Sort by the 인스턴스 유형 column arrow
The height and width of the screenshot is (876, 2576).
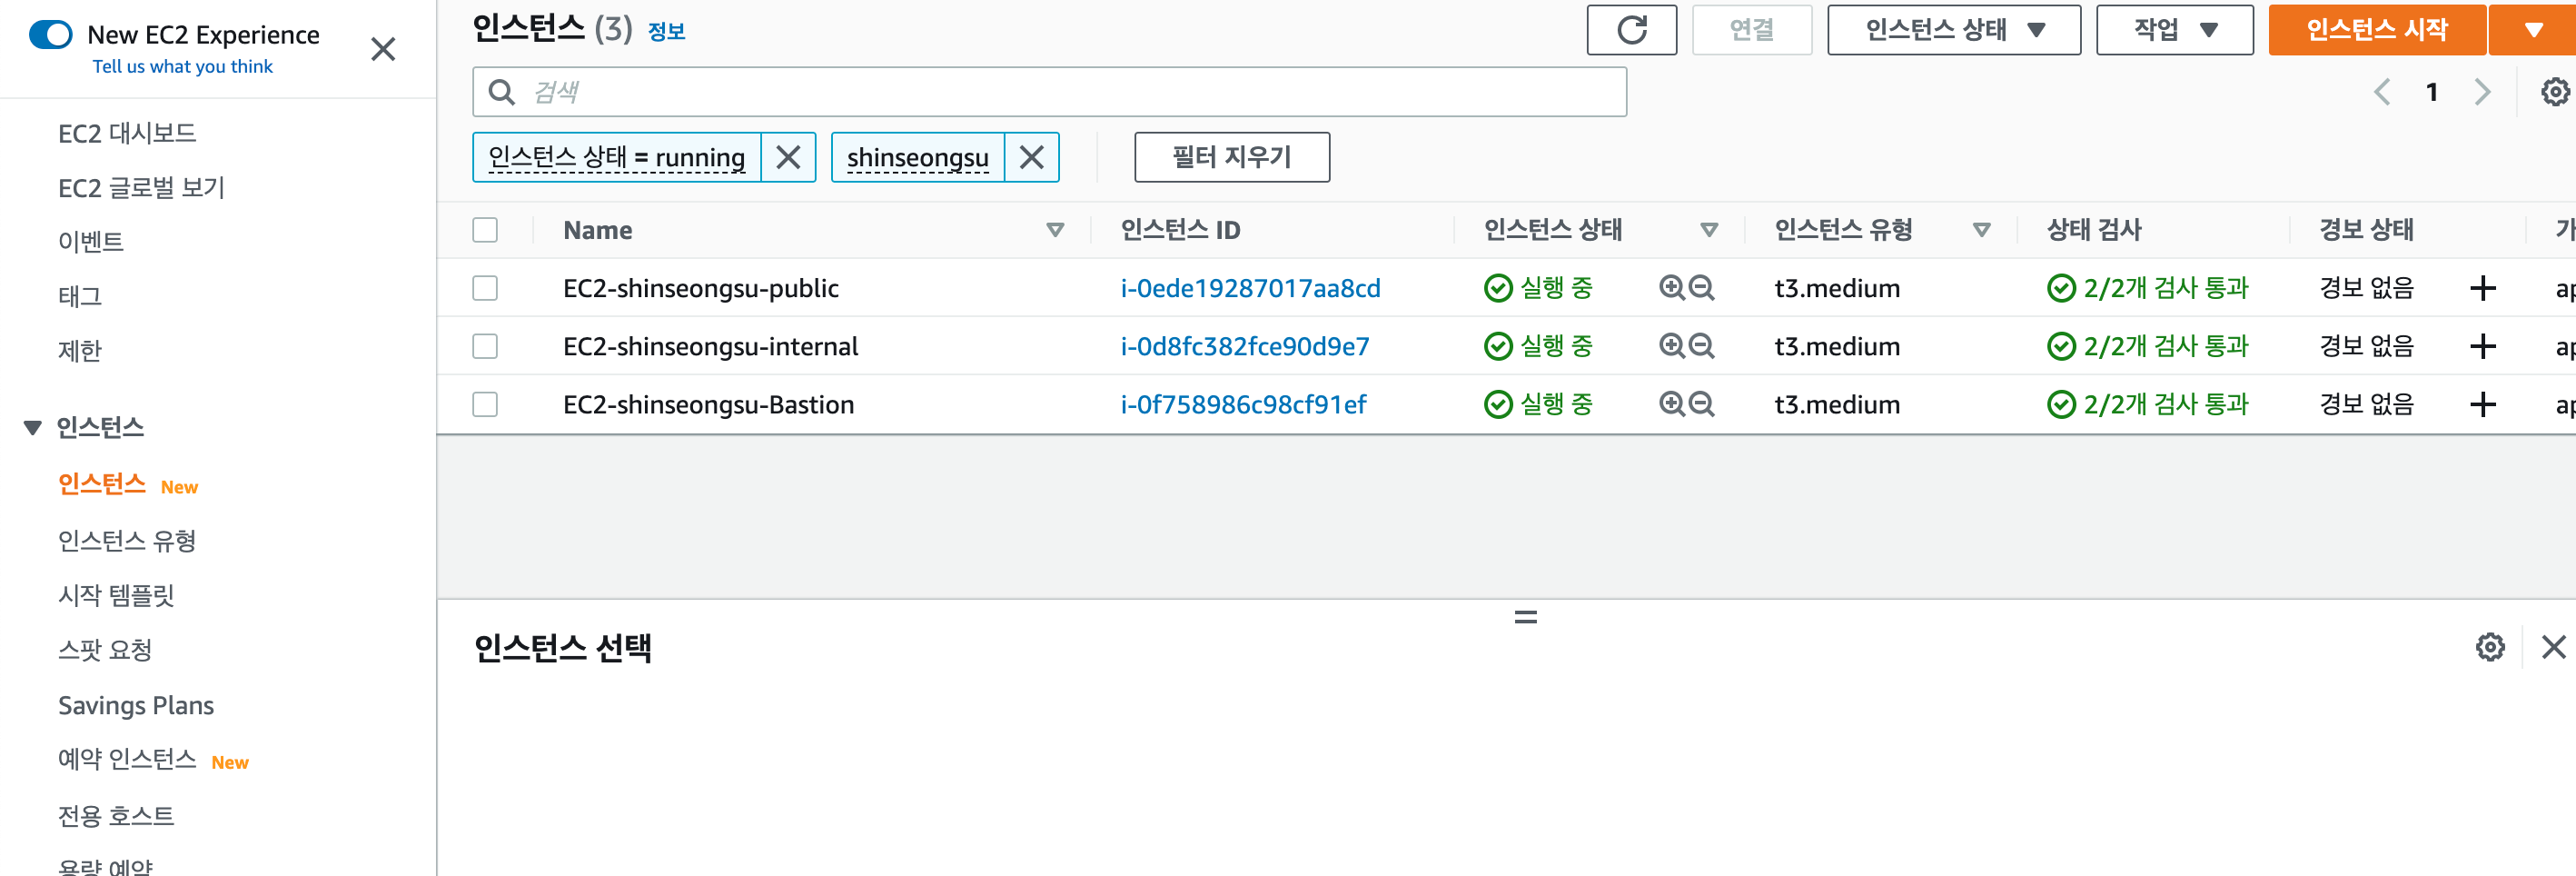click(1981, 230)
